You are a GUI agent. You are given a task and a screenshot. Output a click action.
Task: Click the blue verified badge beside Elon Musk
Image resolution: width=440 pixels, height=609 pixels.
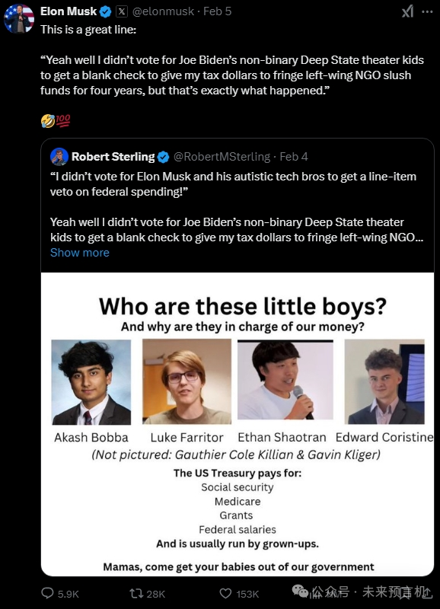tap(106, 11)
